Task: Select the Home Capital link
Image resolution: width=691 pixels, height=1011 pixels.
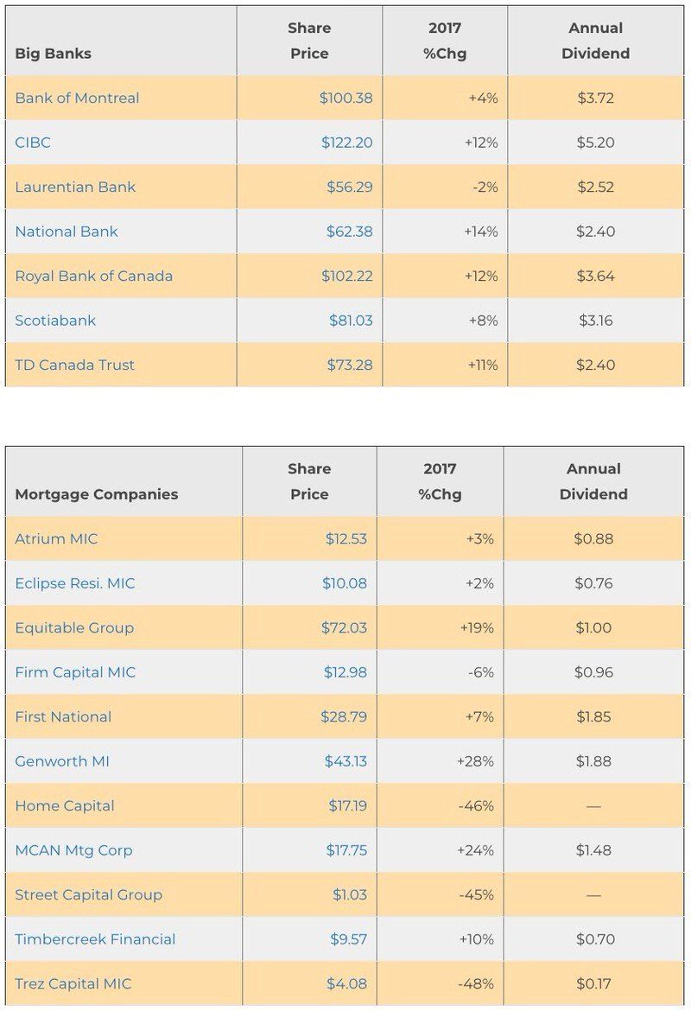Action: pyautogui.click(x=65, y=805)
